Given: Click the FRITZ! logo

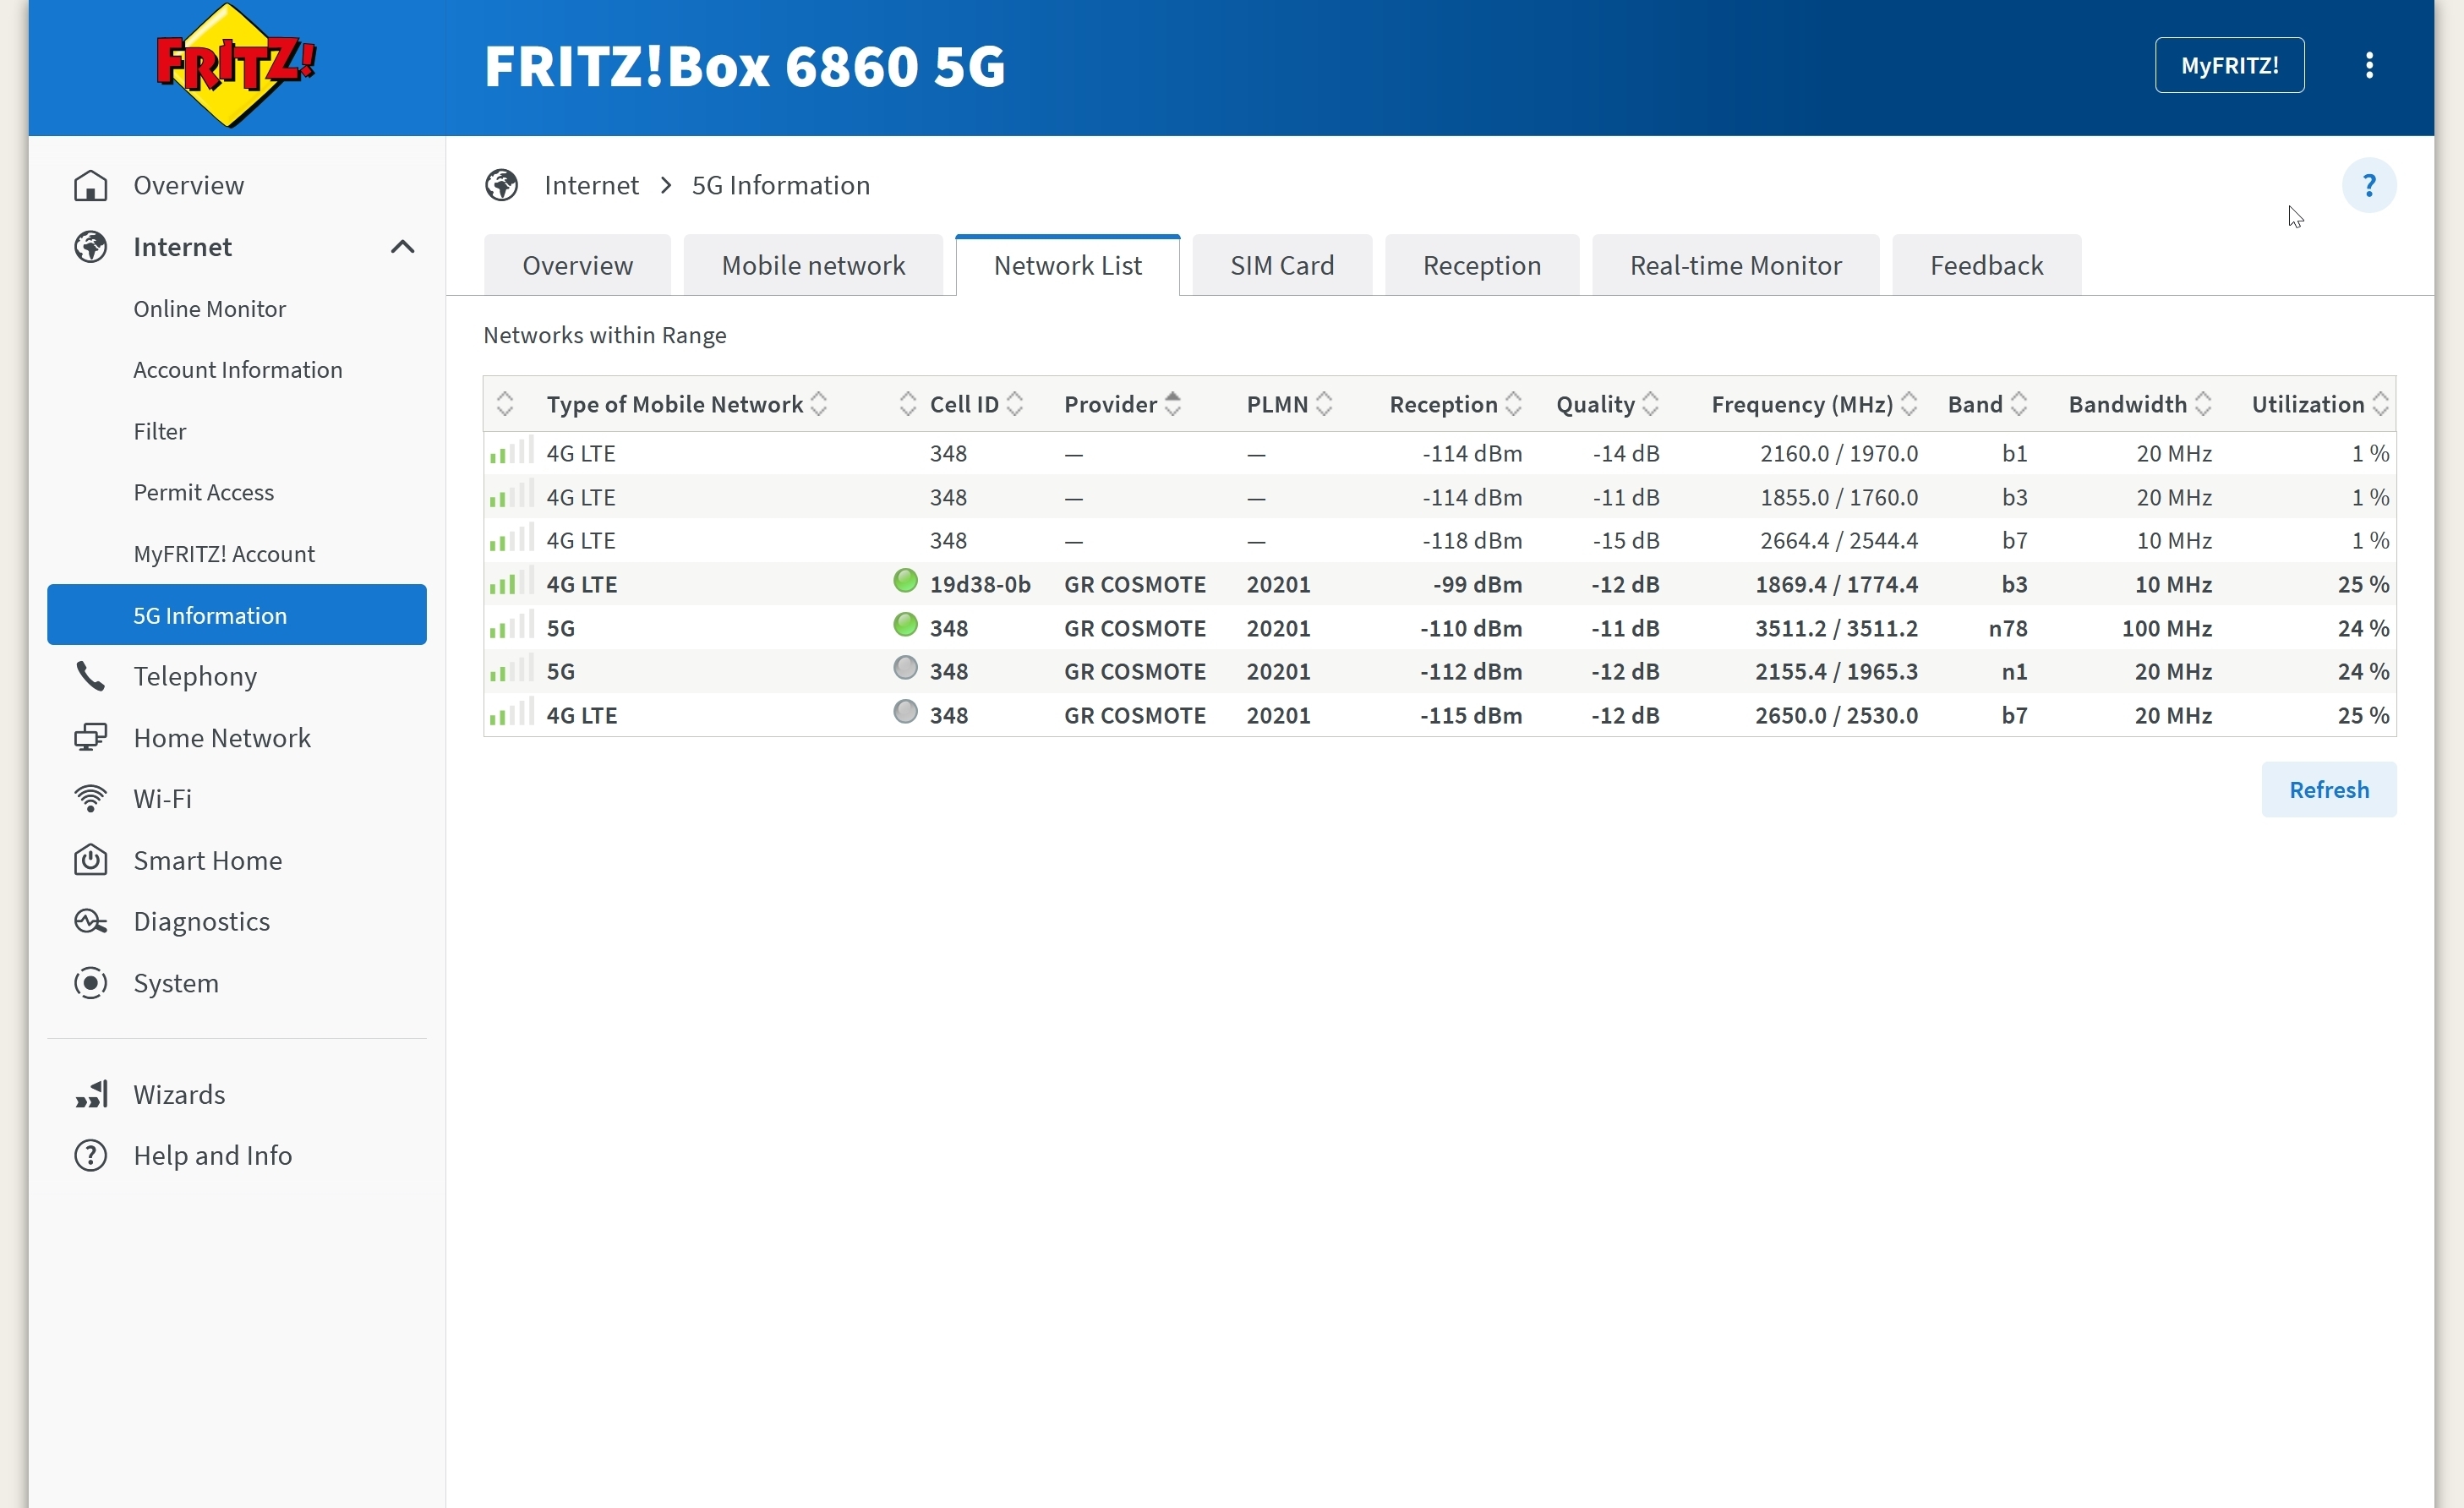Looking at the screenshot, I should [x=236, y=66].
